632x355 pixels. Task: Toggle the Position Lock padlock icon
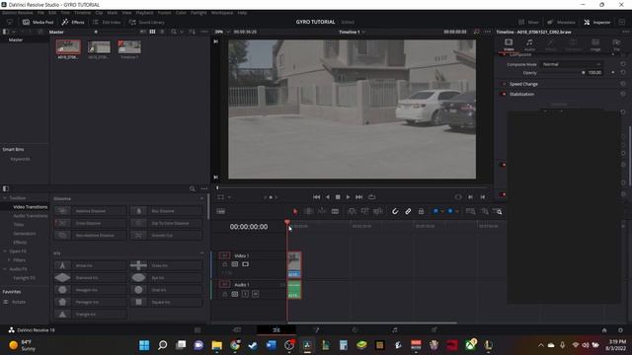click(x=421, y=211)
